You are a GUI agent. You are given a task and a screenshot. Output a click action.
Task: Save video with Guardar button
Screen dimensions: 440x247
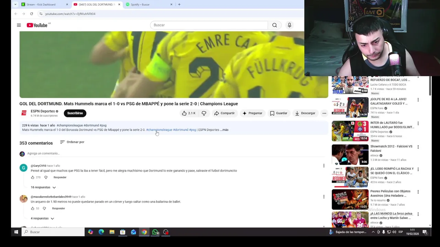click(278, 113)
